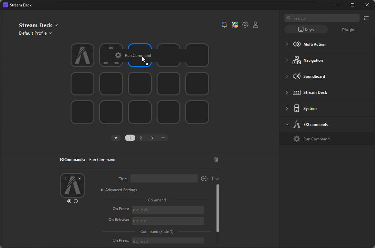Viewport: 375px width, 248px height.
Task: Click the Stream Deck app icon in title bar
Action: [x=5, y=5]
